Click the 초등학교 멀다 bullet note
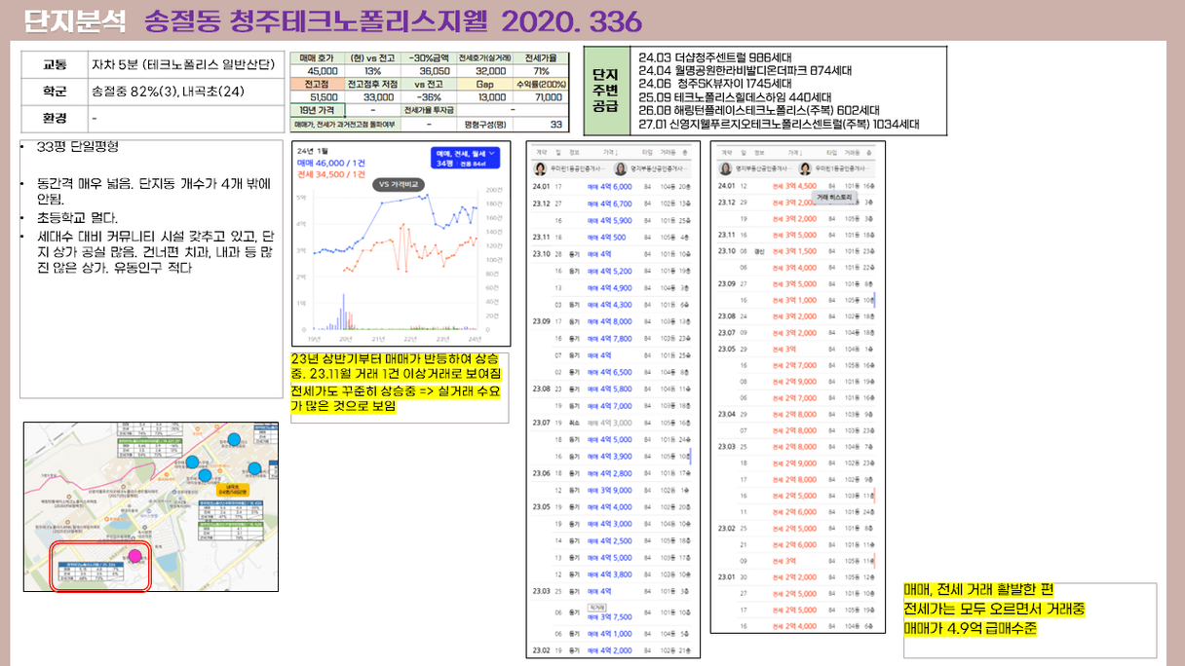 77,217
